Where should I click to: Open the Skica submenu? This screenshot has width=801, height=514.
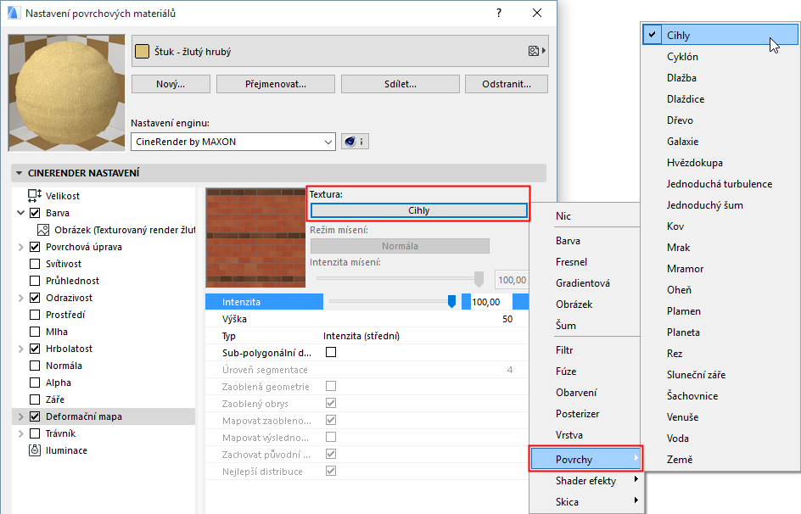[x=585, y=502]
